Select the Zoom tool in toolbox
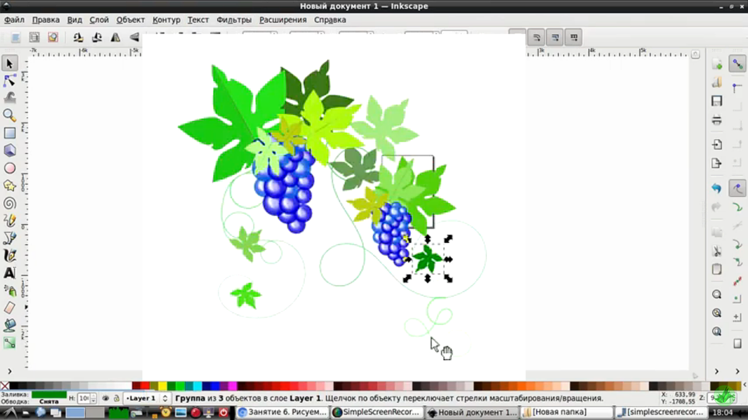Viewport: 748px width, 420px height. [10, 115]
